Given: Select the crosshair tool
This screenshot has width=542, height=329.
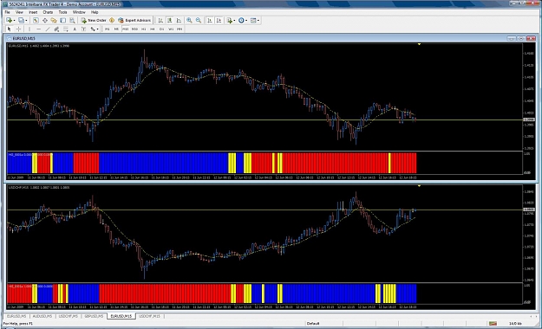Looking at the screenshot, I should 18,29.
